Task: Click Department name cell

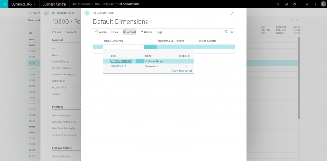Action: 152,66
